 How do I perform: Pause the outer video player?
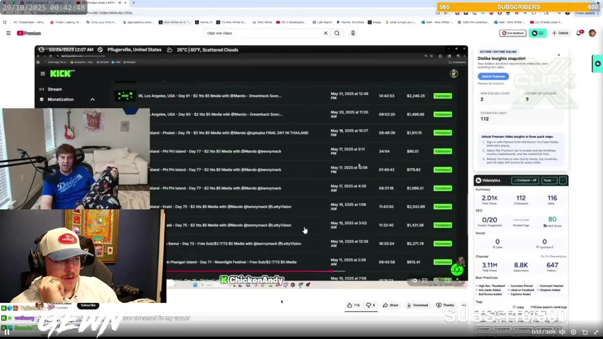[x=7, y=332]
